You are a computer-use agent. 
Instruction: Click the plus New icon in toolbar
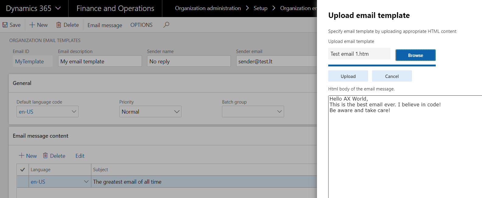coord(32,25)
